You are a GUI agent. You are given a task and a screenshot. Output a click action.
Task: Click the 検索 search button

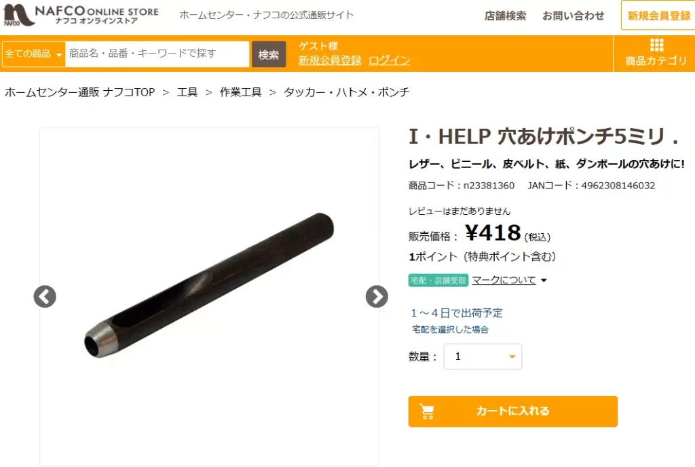coord(269,54)
